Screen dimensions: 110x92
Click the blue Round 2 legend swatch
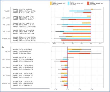pos(68,3)
